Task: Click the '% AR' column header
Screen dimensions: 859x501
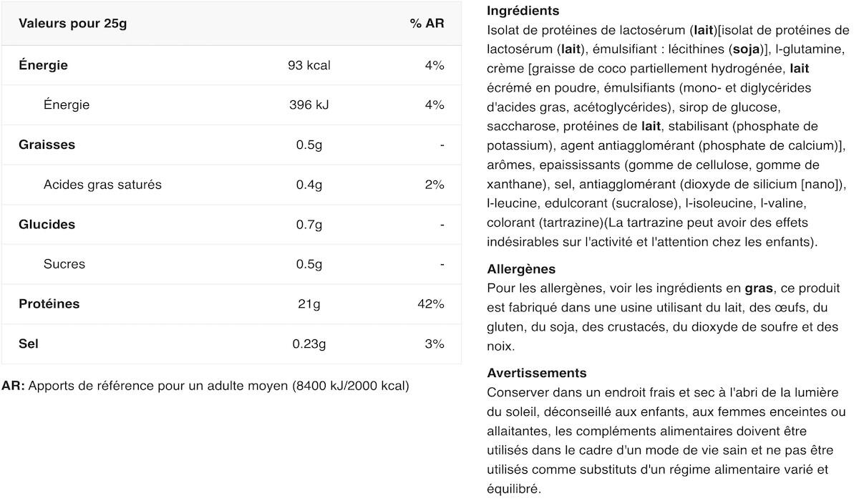Action: tap(427, 24)
